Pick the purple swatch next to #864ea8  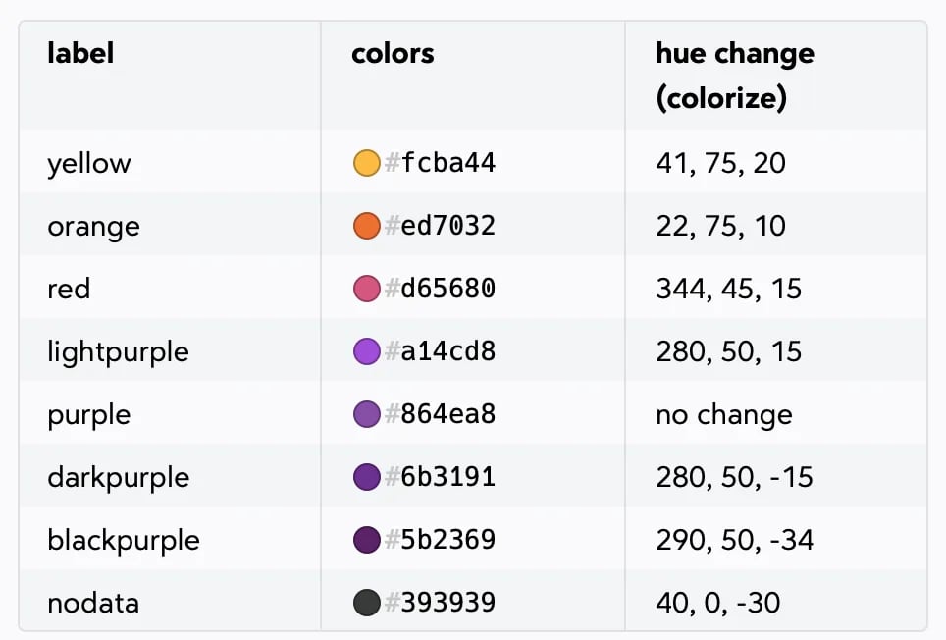366,414
